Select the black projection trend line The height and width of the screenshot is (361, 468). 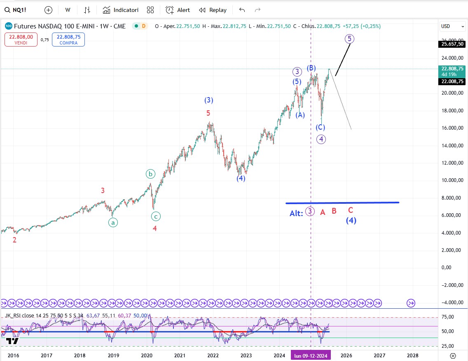[x=343, y=60]
